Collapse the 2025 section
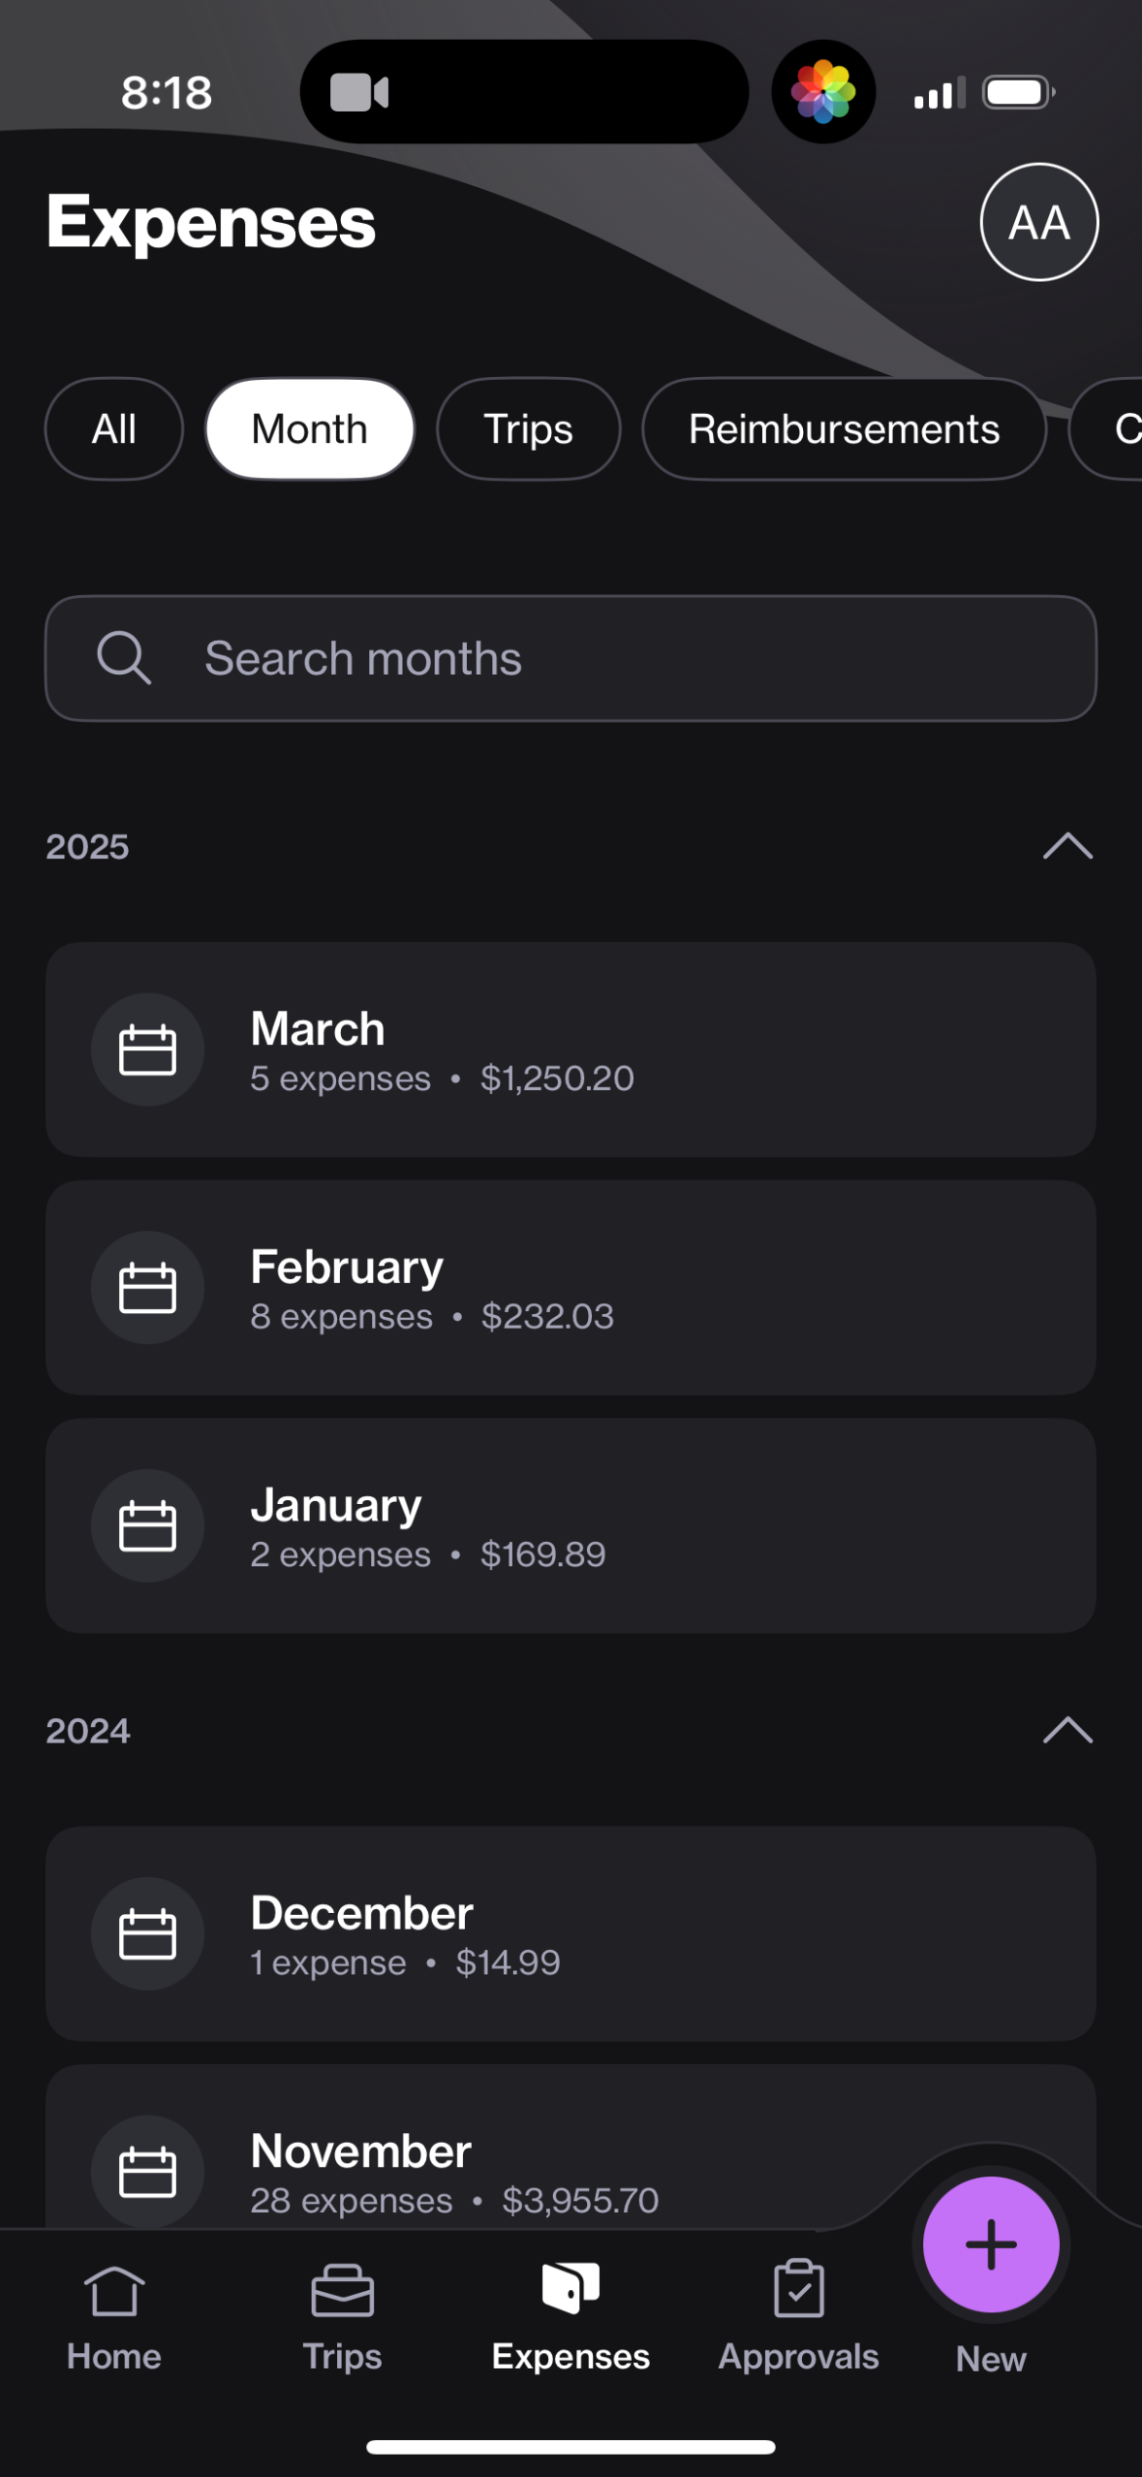This screenshot has height=2477, width=1142. point(1067,846)
